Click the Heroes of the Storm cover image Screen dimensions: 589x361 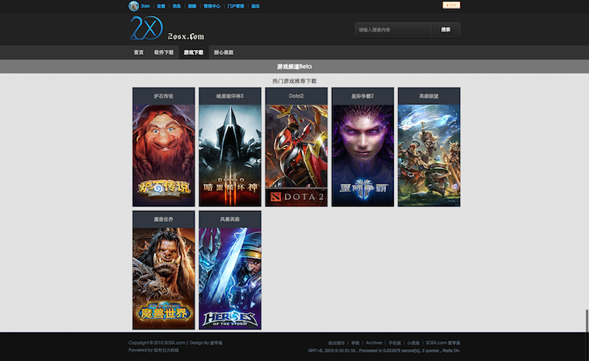pyautogui.click(x=230, y=279)
